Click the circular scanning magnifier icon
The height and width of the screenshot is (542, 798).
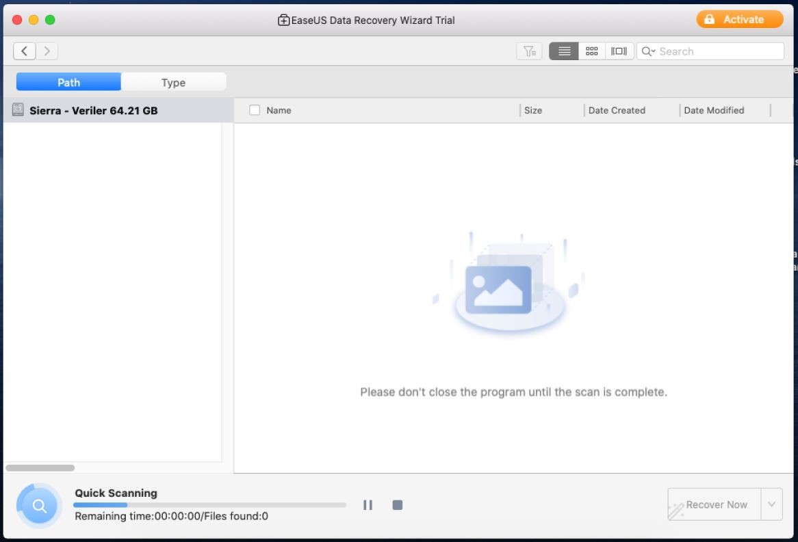[x=39, y=505]
